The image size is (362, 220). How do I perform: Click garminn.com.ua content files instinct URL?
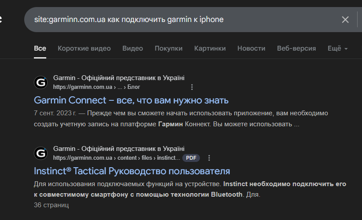pyautogui.click(x=116, y=158)
